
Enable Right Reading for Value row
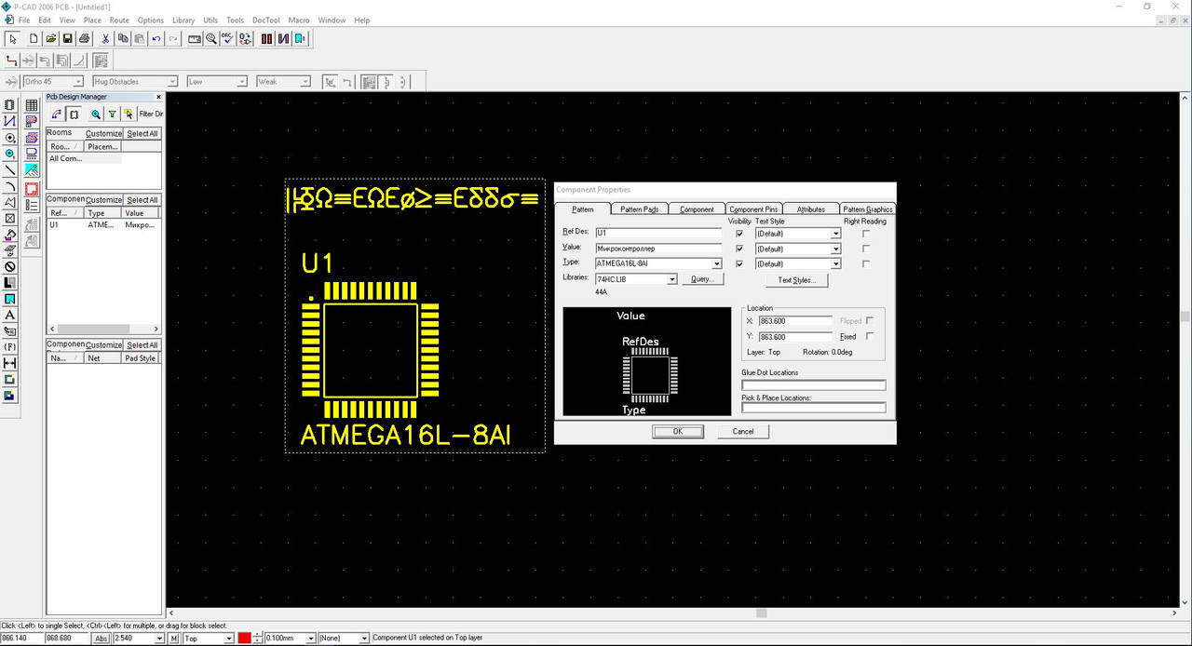click(x=866, y=249)
